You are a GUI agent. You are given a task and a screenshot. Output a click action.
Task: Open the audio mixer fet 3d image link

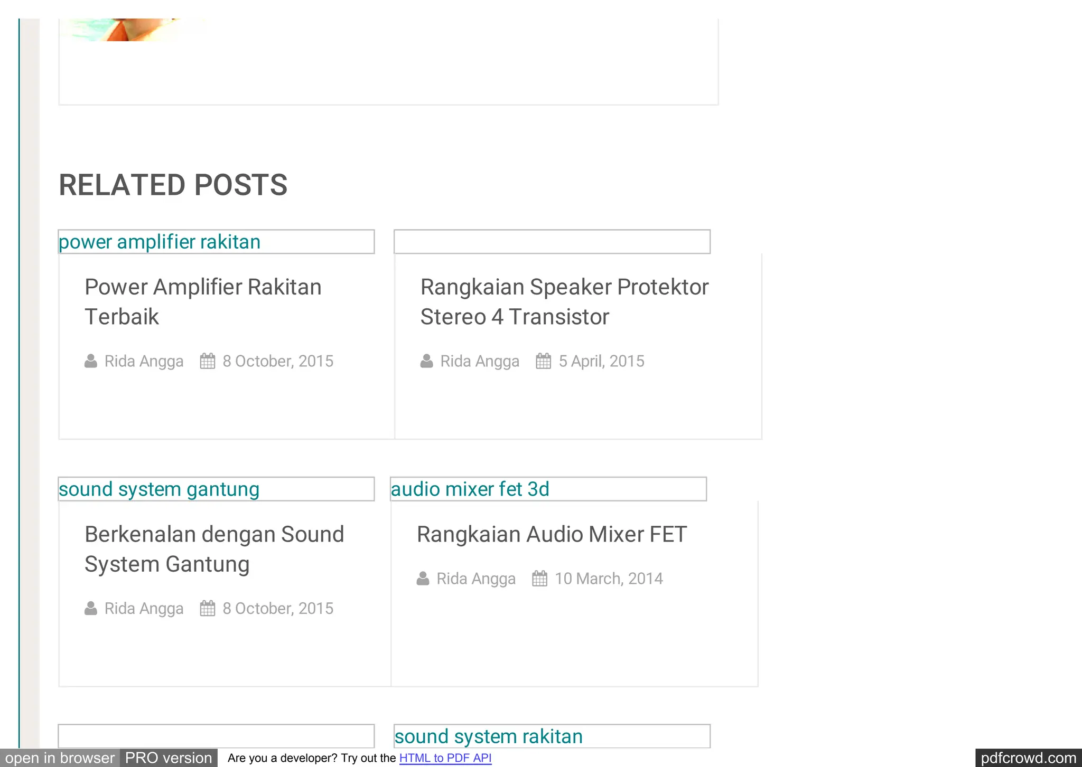click(470, 489)
